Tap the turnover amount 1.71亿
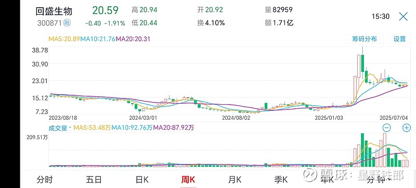This screenshot has width=416, height=188. click(x=282, y=23)
